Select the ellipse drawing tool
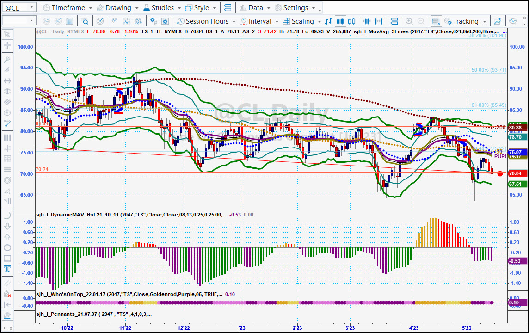The width and height of the screenshot is (529, 333). coord(7,247)
